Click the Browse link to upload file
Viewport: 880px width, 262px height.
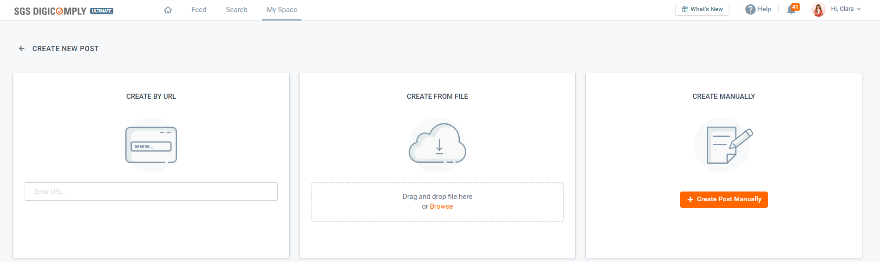[x=441, y=206]
